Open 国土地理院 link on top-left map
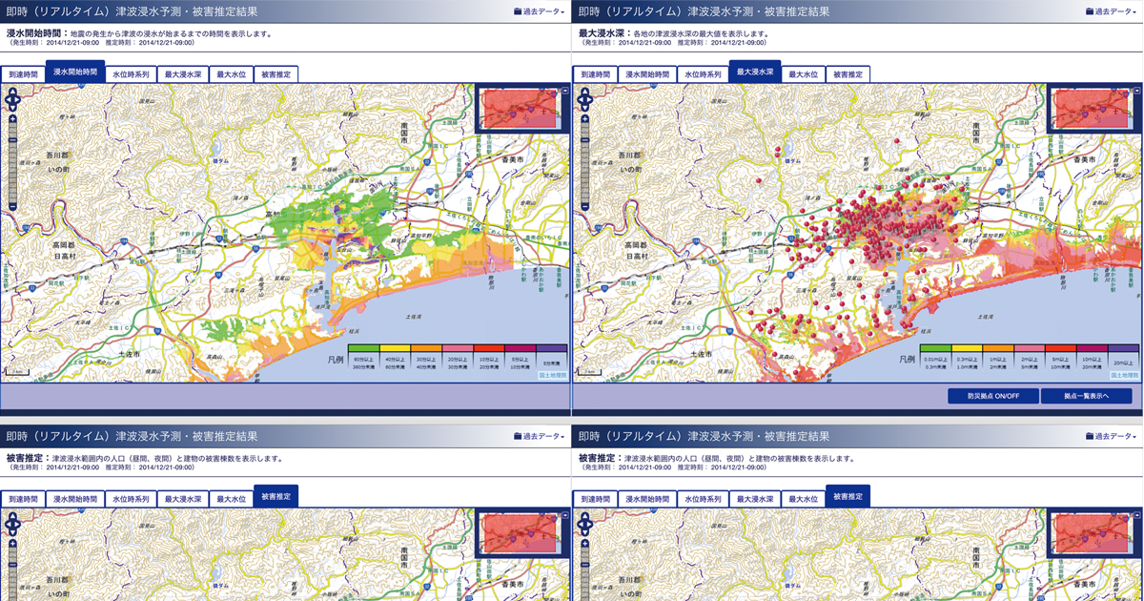Image resolution: width=1144 pixels, height=601 pixels. [552, 376]
